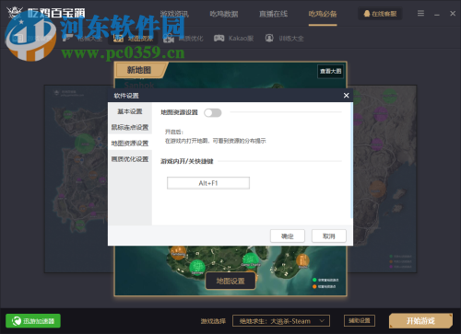Open 鼠标准点设置 in the settings sidebar

coord(130,127)
